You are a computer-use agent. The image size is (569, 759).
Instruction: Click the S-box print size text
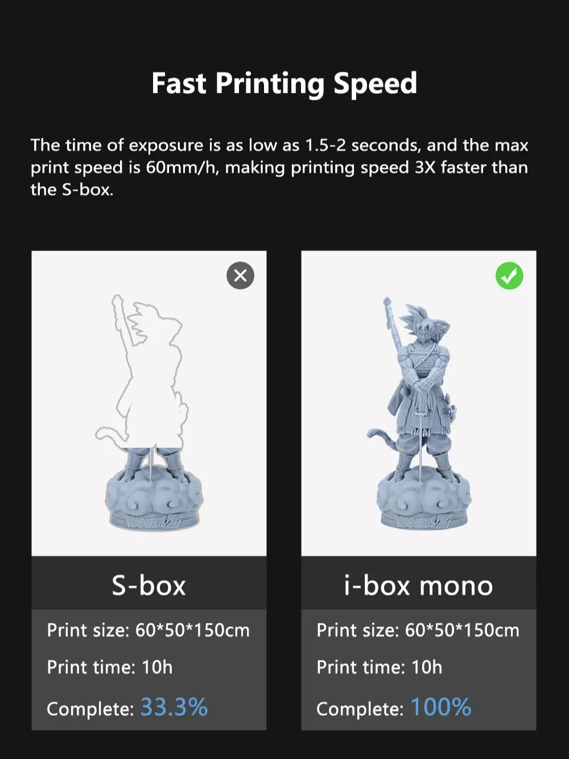pos(148,630)
